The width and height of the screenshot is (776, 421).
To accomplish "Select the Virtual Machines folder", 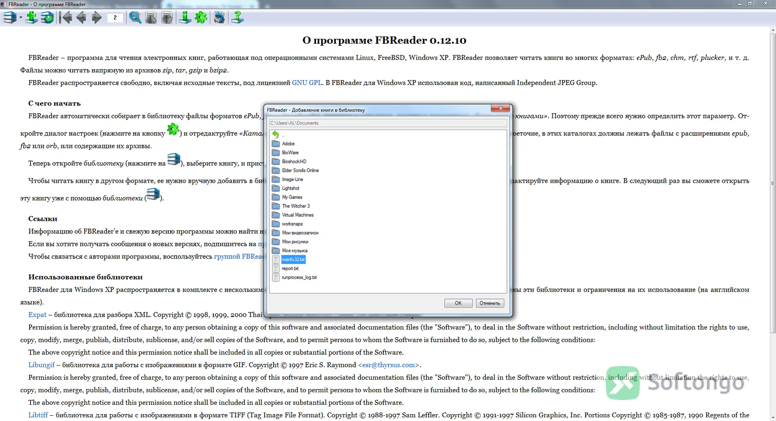I will coord(297,215).
